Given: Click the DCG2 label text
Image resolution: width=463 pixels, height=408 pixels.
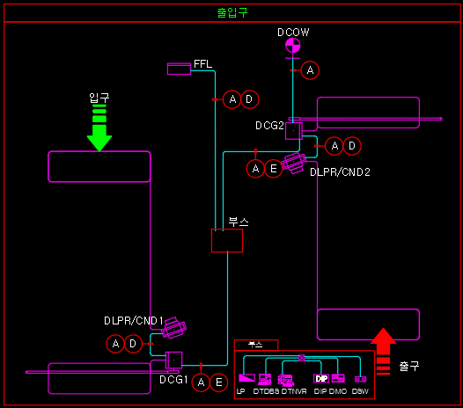Looking at the screenshot, I should tap(269, 126).
